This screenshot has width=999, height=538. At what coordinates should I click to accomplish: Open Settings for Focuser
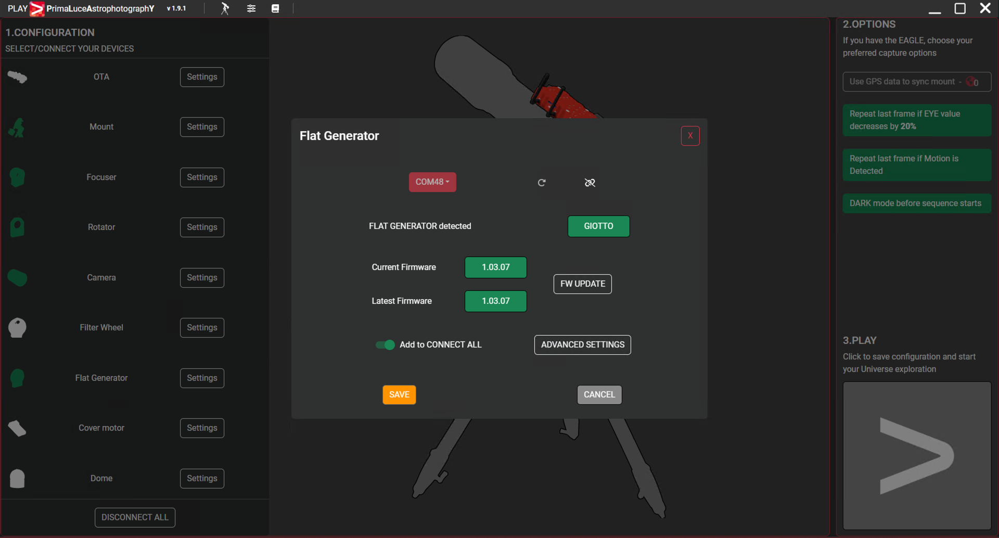coord(202,177)
